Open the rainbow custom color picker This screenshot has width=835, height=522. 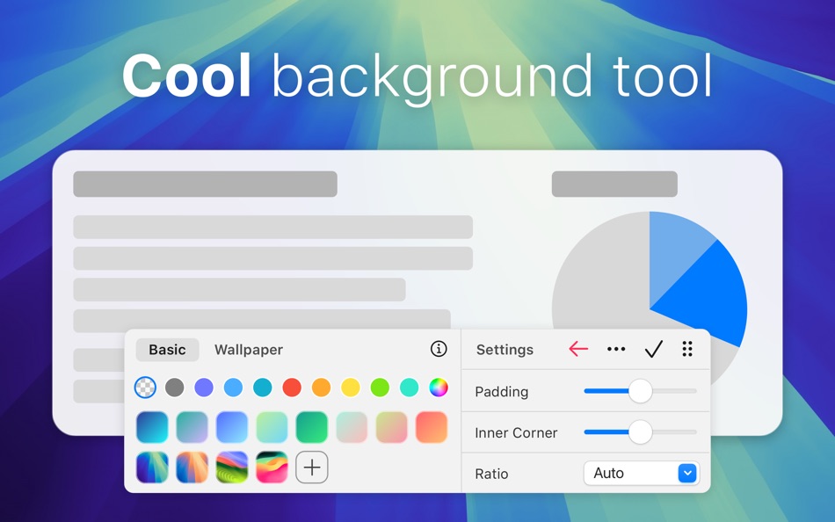tap(439, 388)
